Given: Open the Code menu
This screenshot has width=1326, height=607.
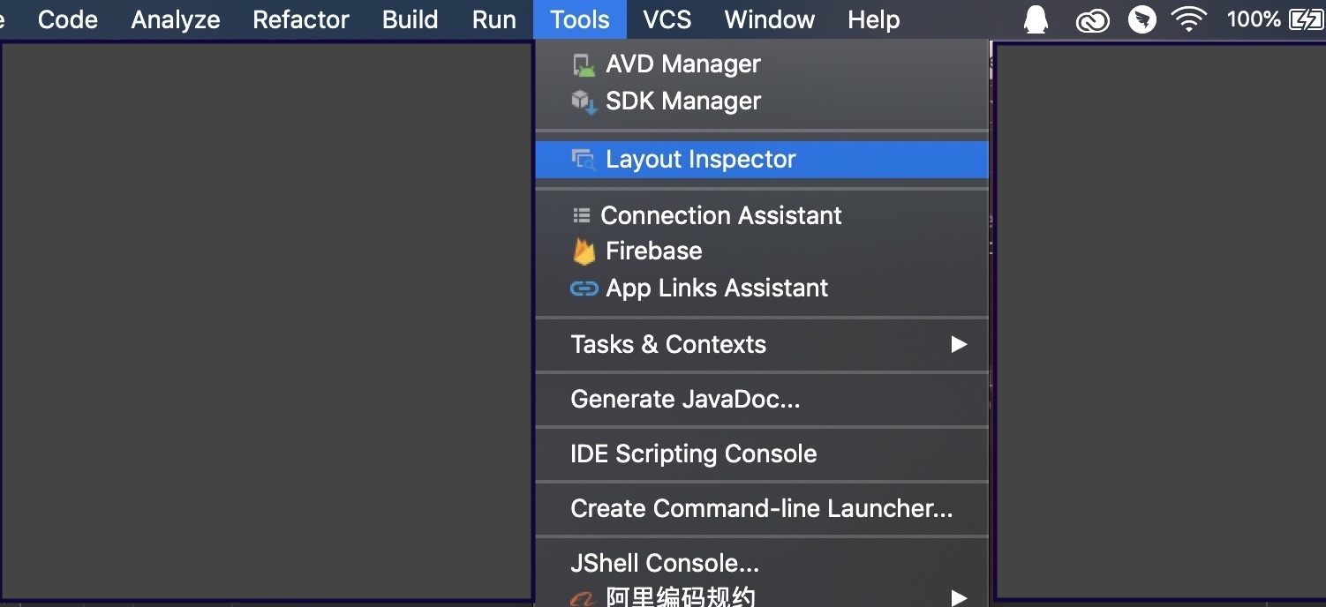Looking at the screenshot, I should pyautogui.click(x=68, y=19).
